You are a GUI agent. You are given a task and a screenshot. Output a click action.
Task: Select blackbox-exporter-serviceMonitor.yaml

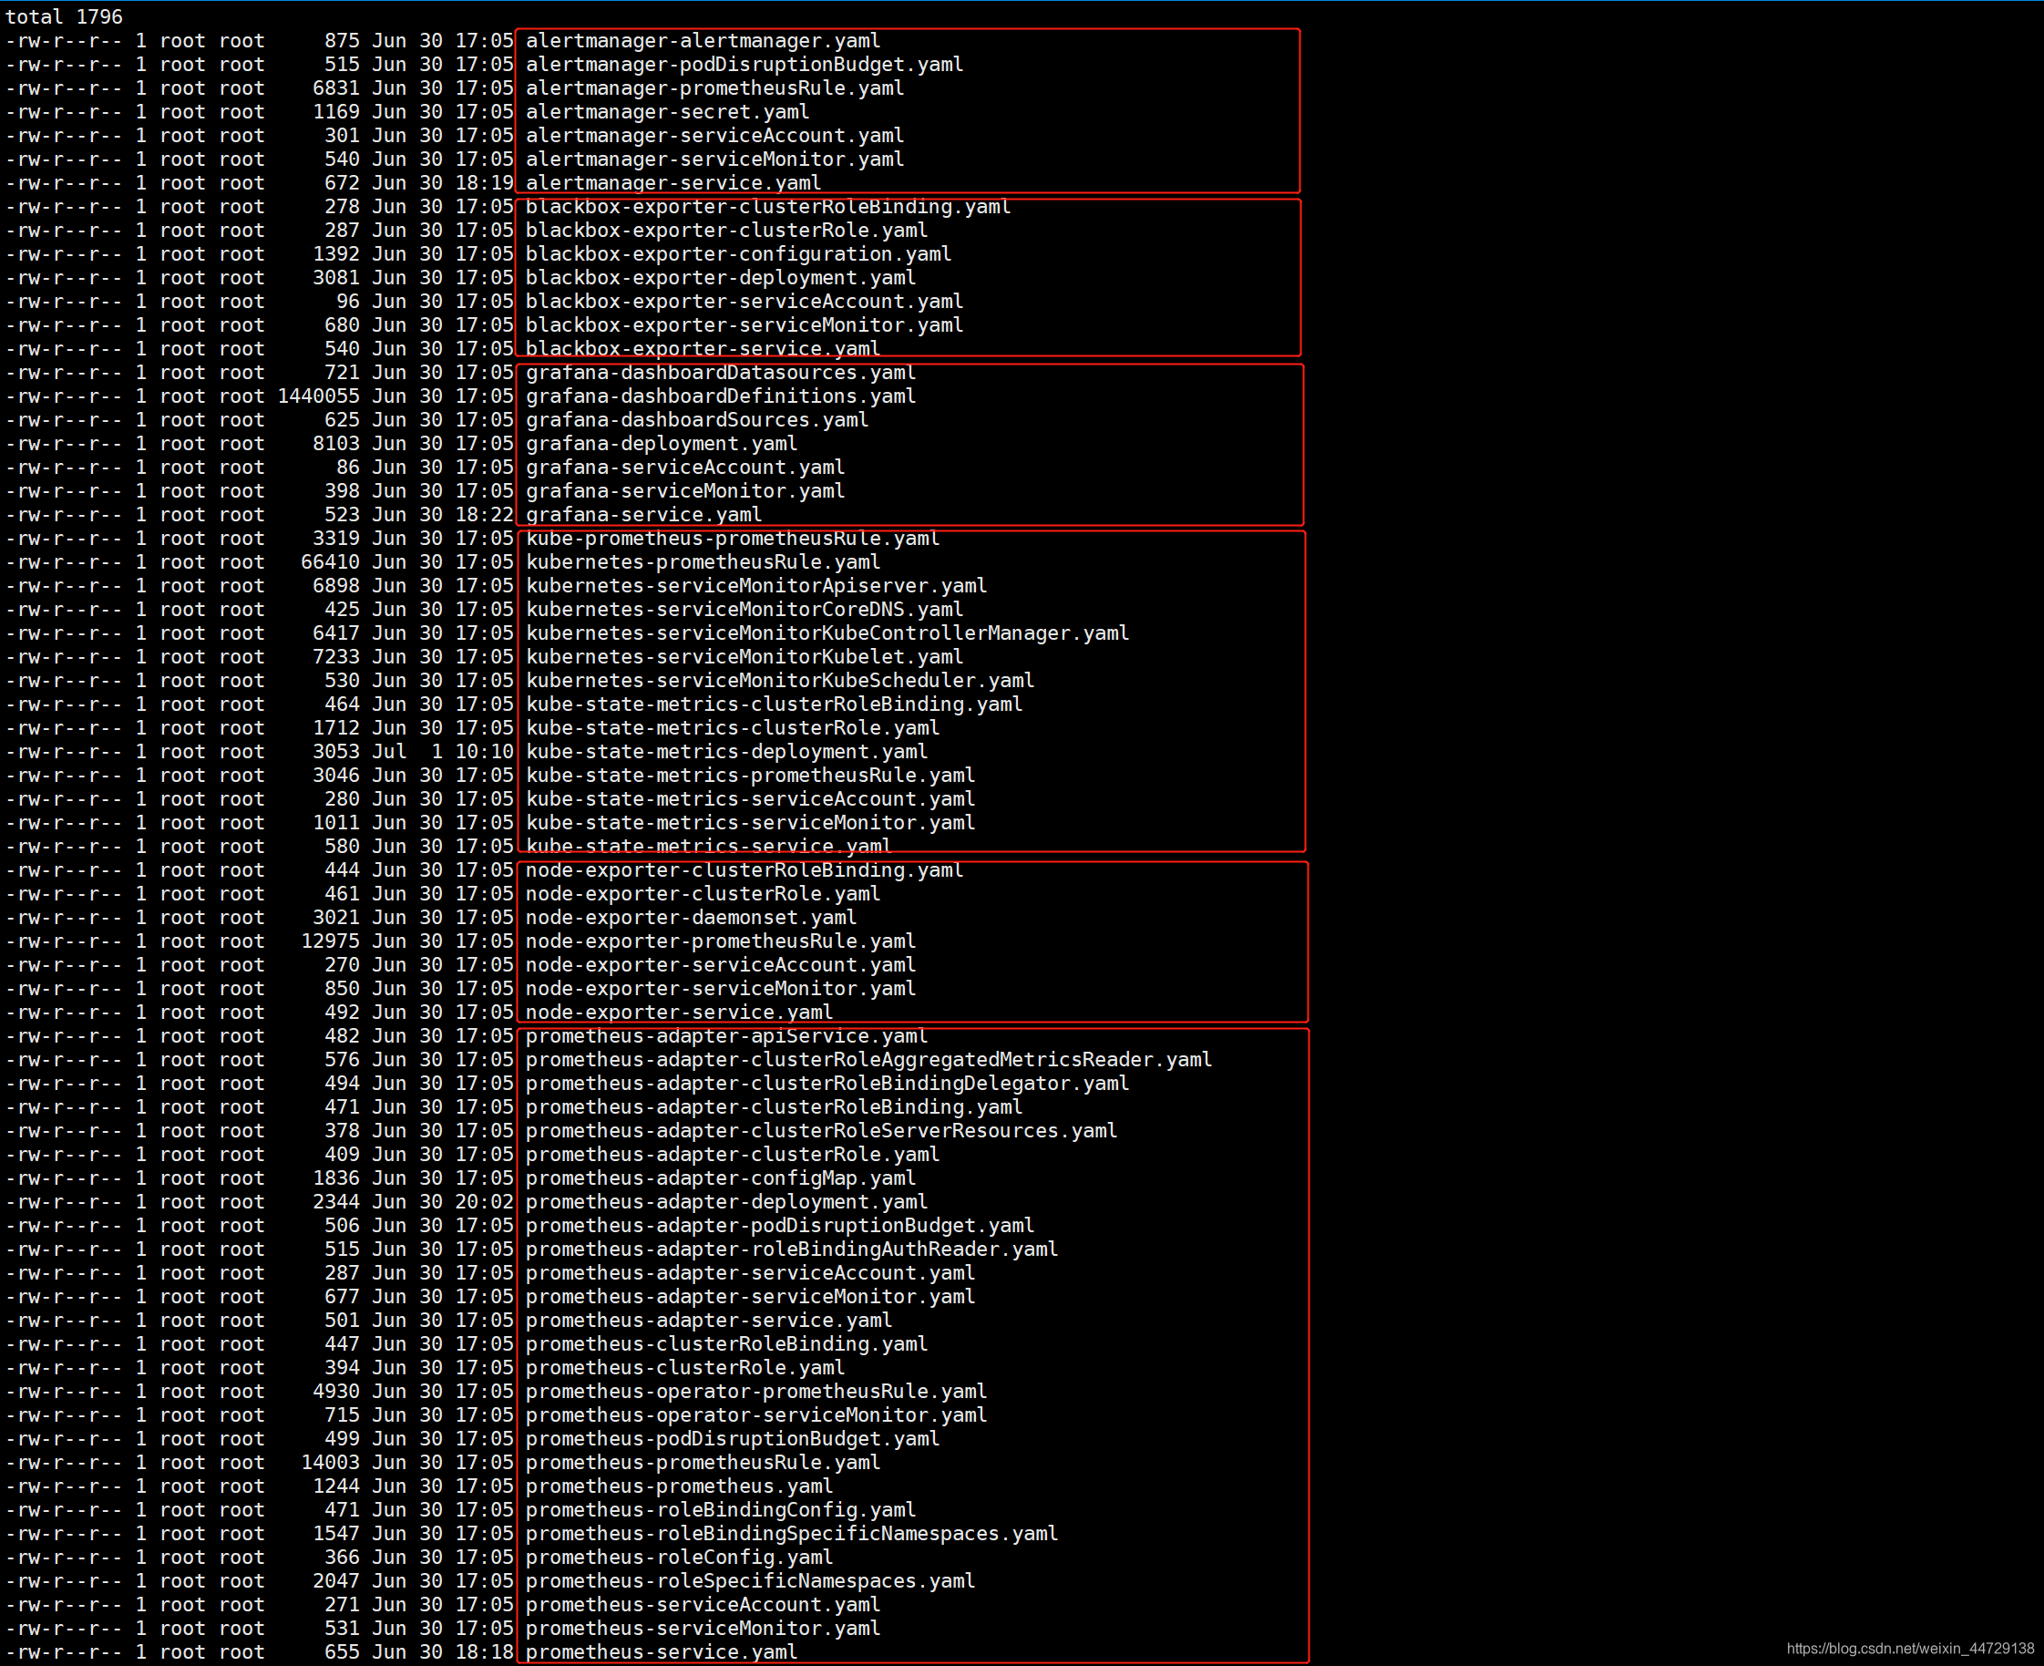point(744,324)
